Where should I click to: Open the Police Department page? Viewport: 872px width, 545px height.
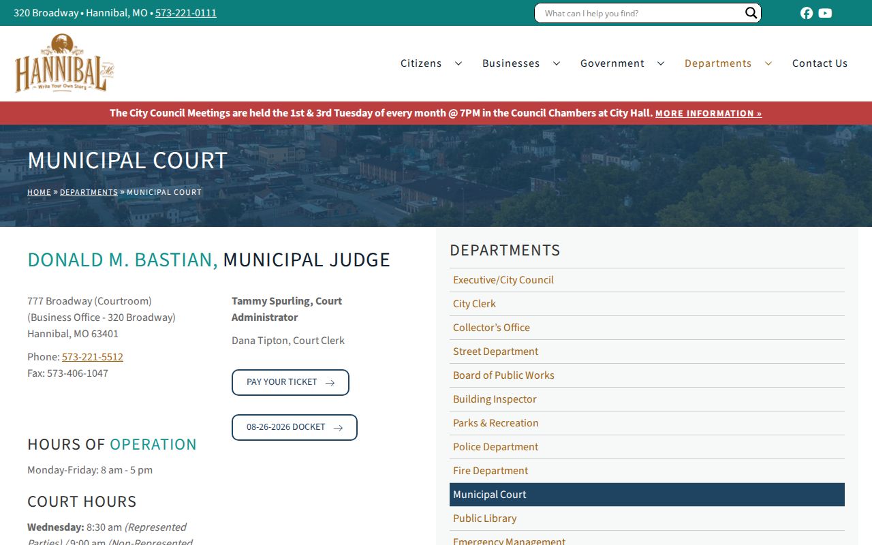tap(495, 447)
